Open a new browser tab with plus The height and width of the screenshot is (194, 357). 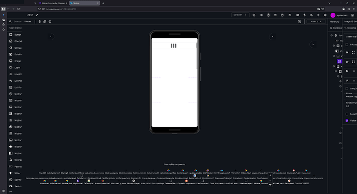pos(103,3)
